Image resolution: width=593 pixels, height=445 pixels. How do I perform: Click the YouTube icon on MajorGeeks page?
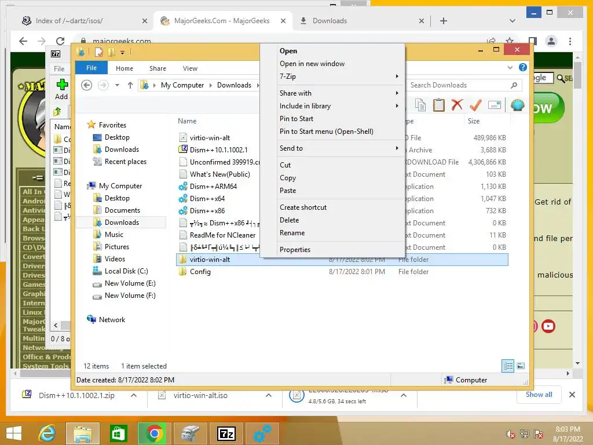(548, 326)
